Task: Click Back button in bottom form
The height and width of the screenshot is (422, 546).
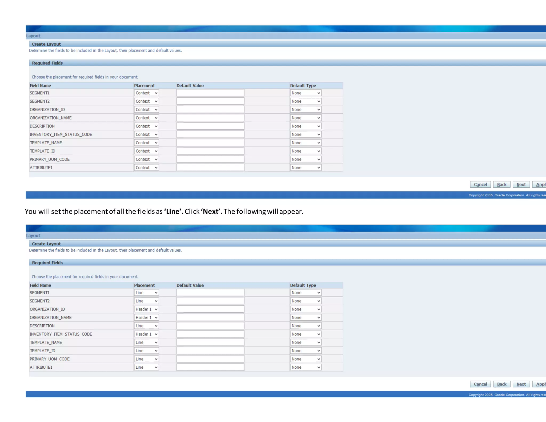Action: [501, 384]
